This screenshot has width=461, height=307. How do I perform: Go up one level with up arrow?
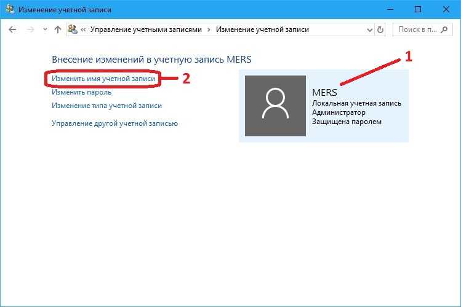[x=58, y=29]
